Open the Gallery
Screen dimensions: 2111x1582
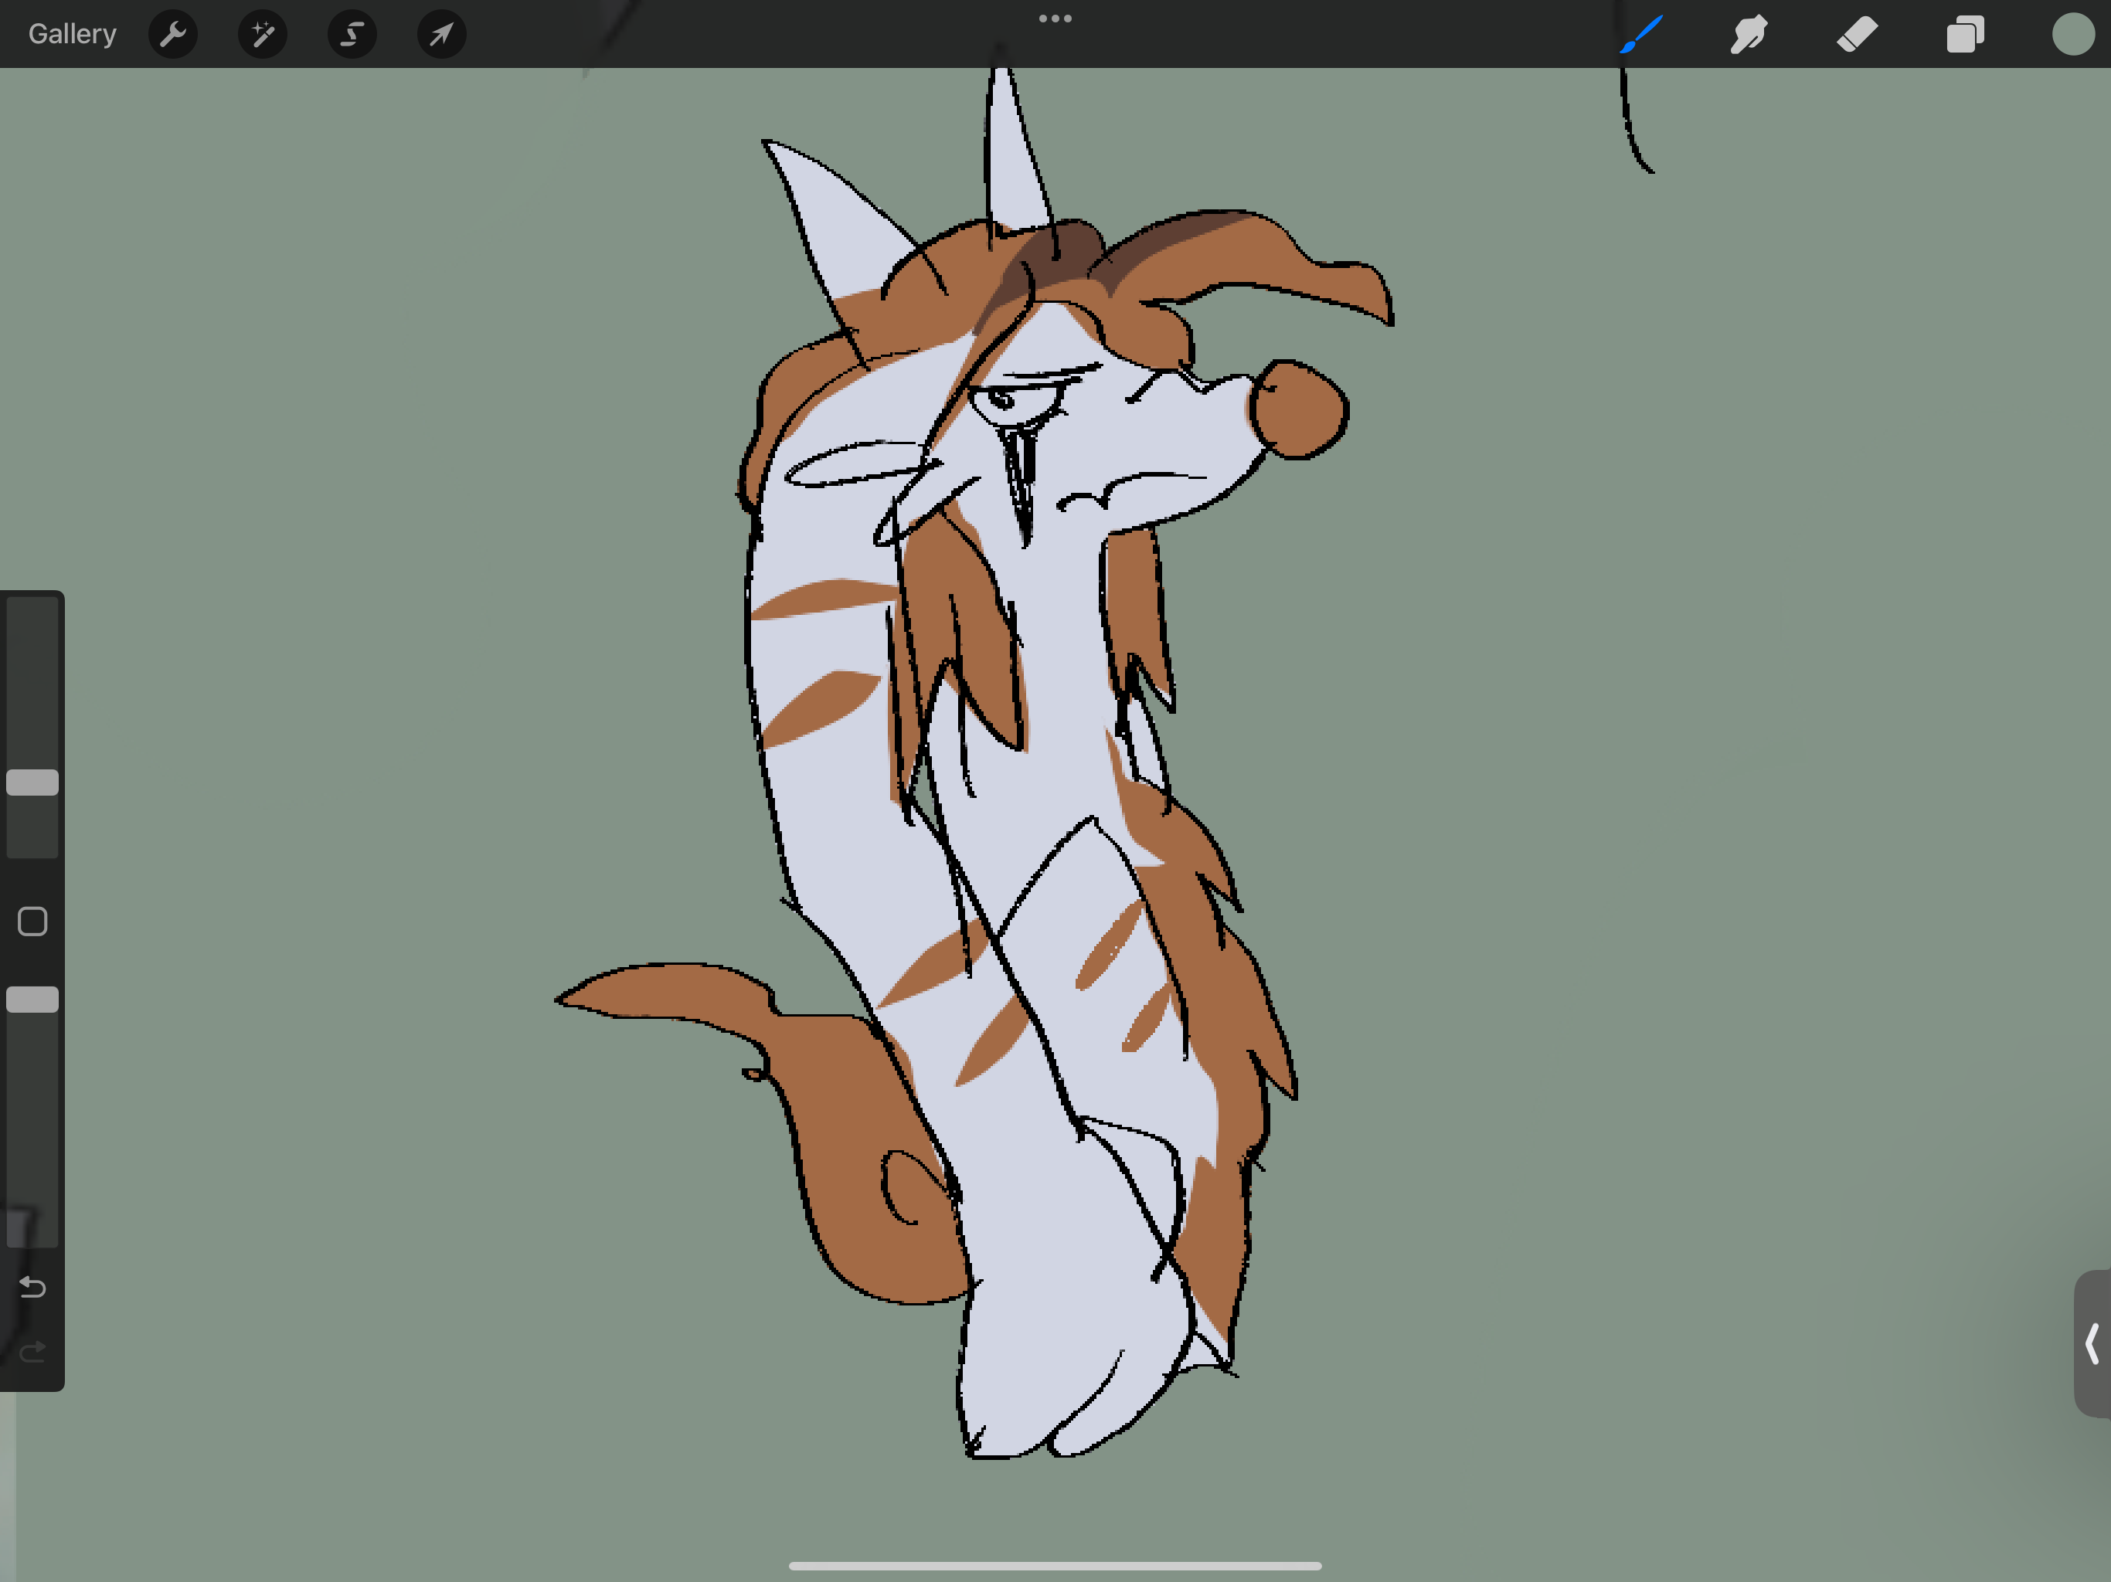(72, 34)
